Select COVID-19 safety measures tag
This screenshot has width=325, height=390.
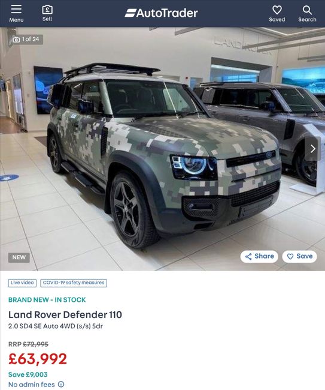click(x=74, y=283)
